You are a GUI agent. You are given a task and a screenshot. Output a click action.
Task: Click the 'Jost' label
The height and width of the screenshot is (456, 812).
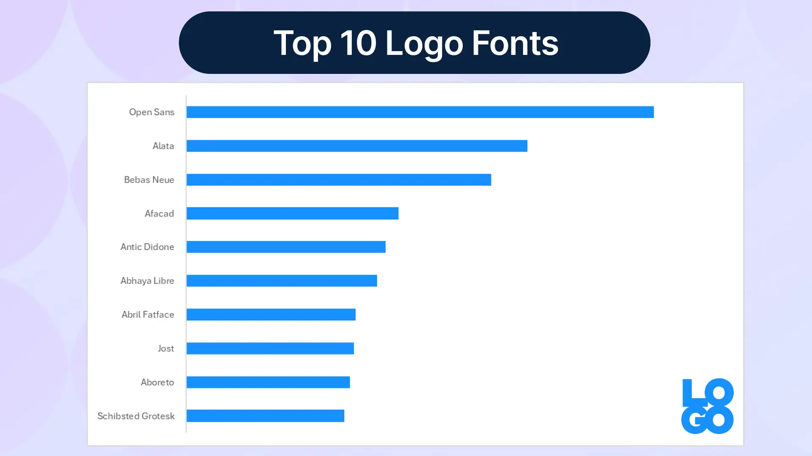[166, 348]
